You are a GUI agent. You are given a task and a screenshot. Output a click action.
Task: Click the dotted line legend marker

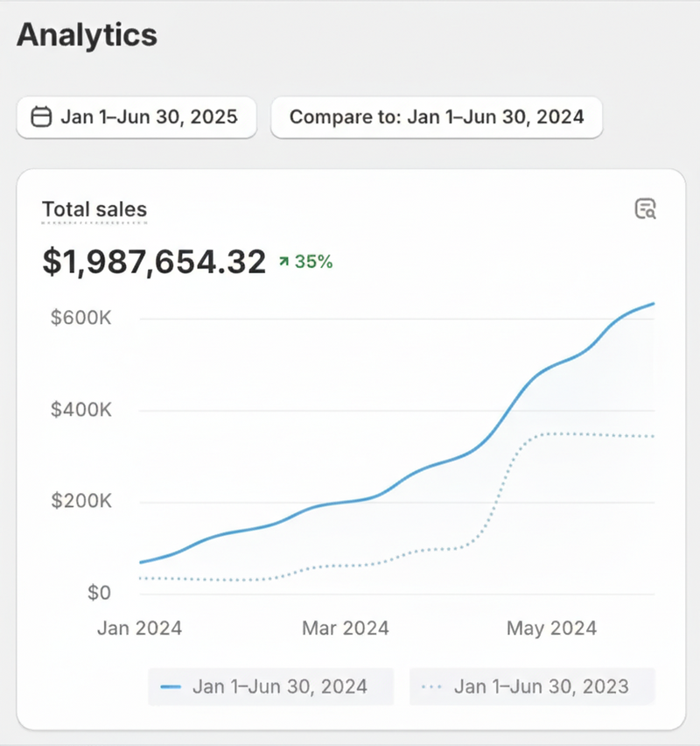432,686
